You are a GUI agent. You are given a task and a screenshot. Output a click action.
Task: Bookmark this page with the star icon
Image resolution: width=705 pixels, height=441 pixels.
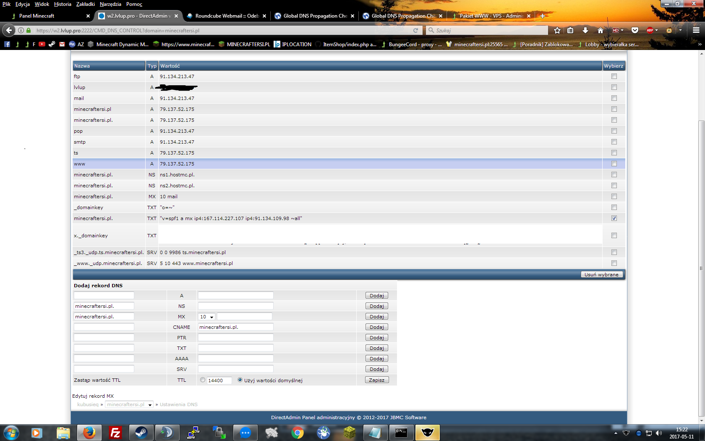(557, 30)
